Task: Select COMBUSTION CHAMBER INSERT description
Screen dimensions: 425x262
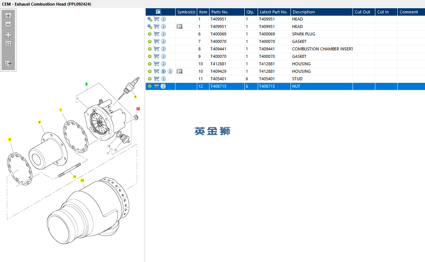Action: tap(322, 49)
